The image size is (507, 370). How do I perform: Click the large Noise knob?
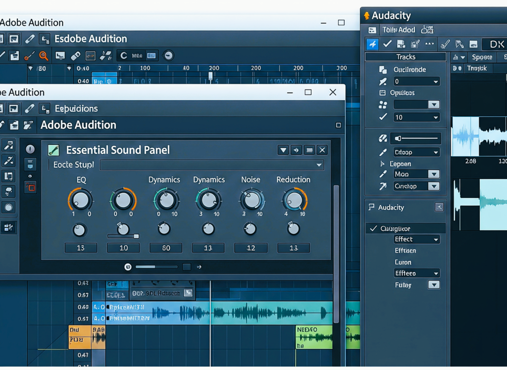(x=251, y=200)
